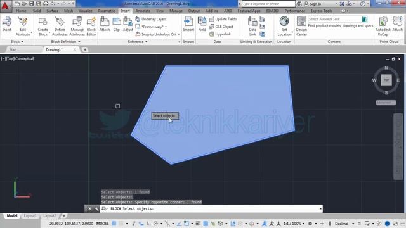Click the Set Location globe tool
The width and height of the screenshot is (406, 228).
click(284, 27)
